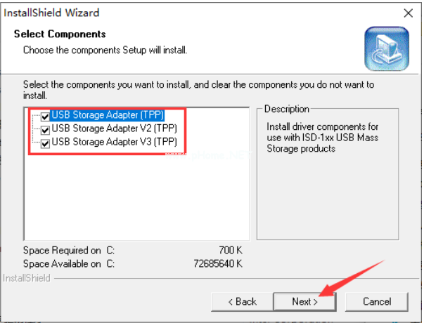Select USB Storage Adapter V2 (TPP) item
The image size is (424, 323).
114,130
